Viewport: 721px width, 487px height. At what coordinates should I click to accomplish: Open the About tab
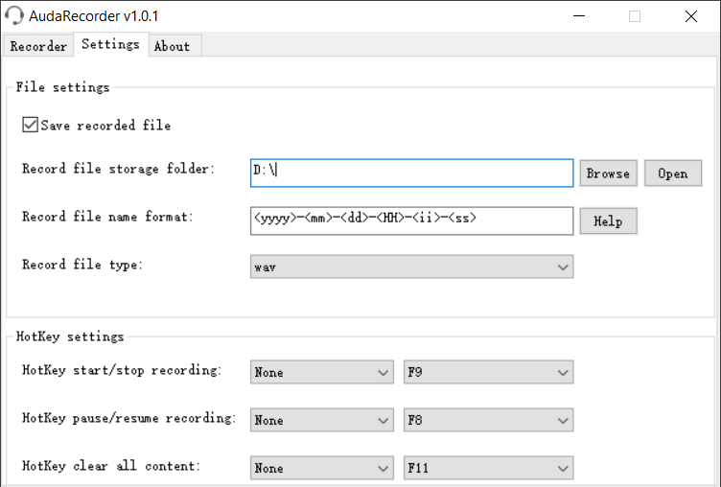click(x=172, y=46)
